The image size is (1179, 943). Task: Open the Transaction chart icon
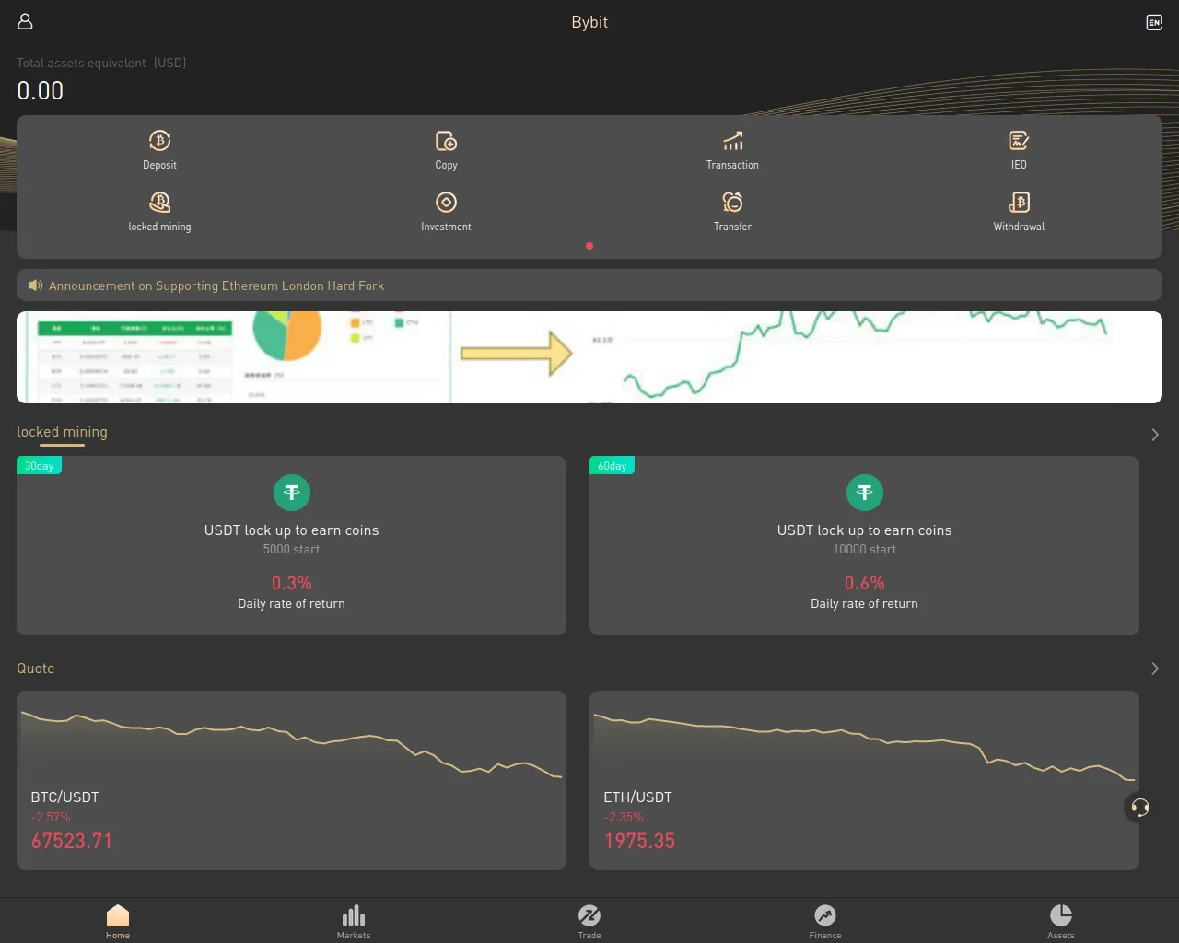pyautogui.click(x=732, y=141)
